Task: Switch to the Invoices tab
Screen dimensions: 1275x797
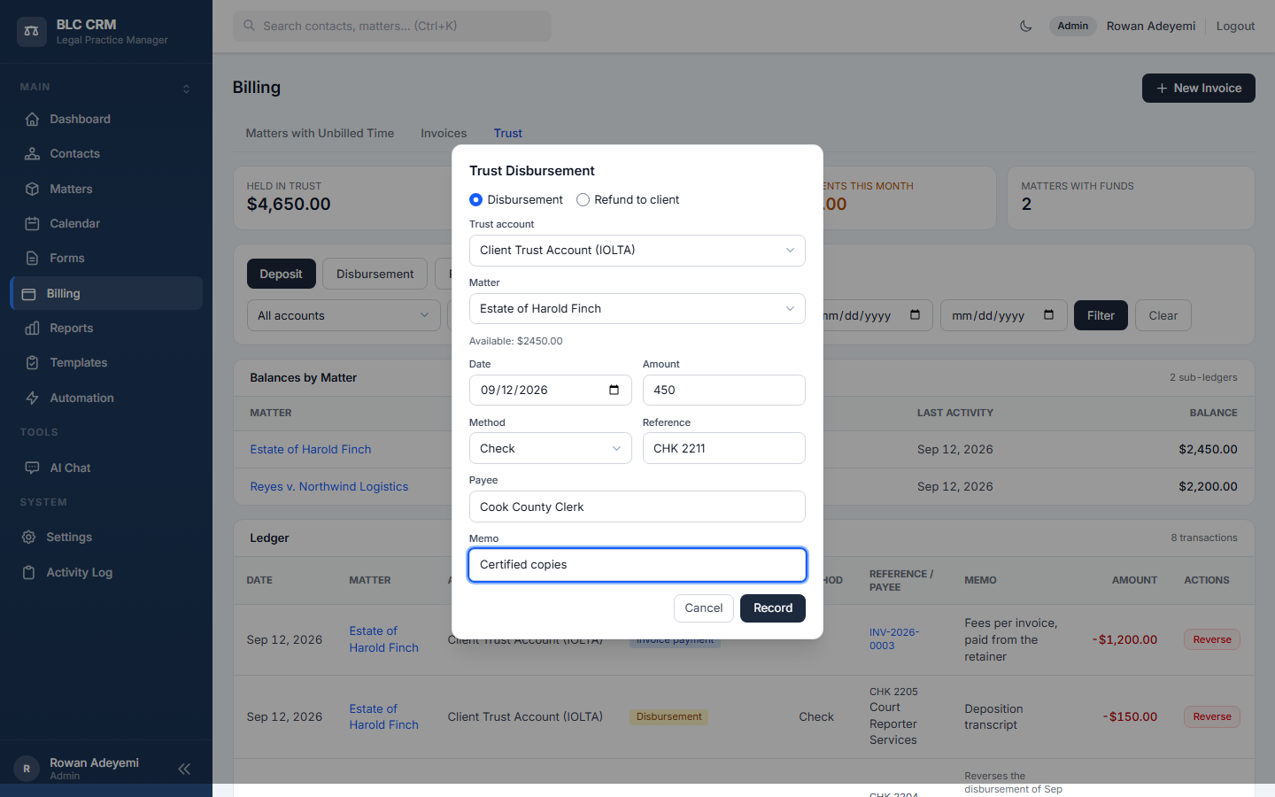Action: point(444,133)
